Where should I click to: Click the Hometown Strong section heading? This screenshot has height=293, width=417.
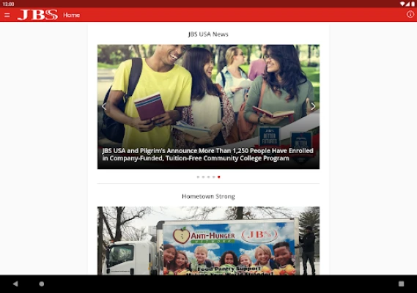click(208, 196)
